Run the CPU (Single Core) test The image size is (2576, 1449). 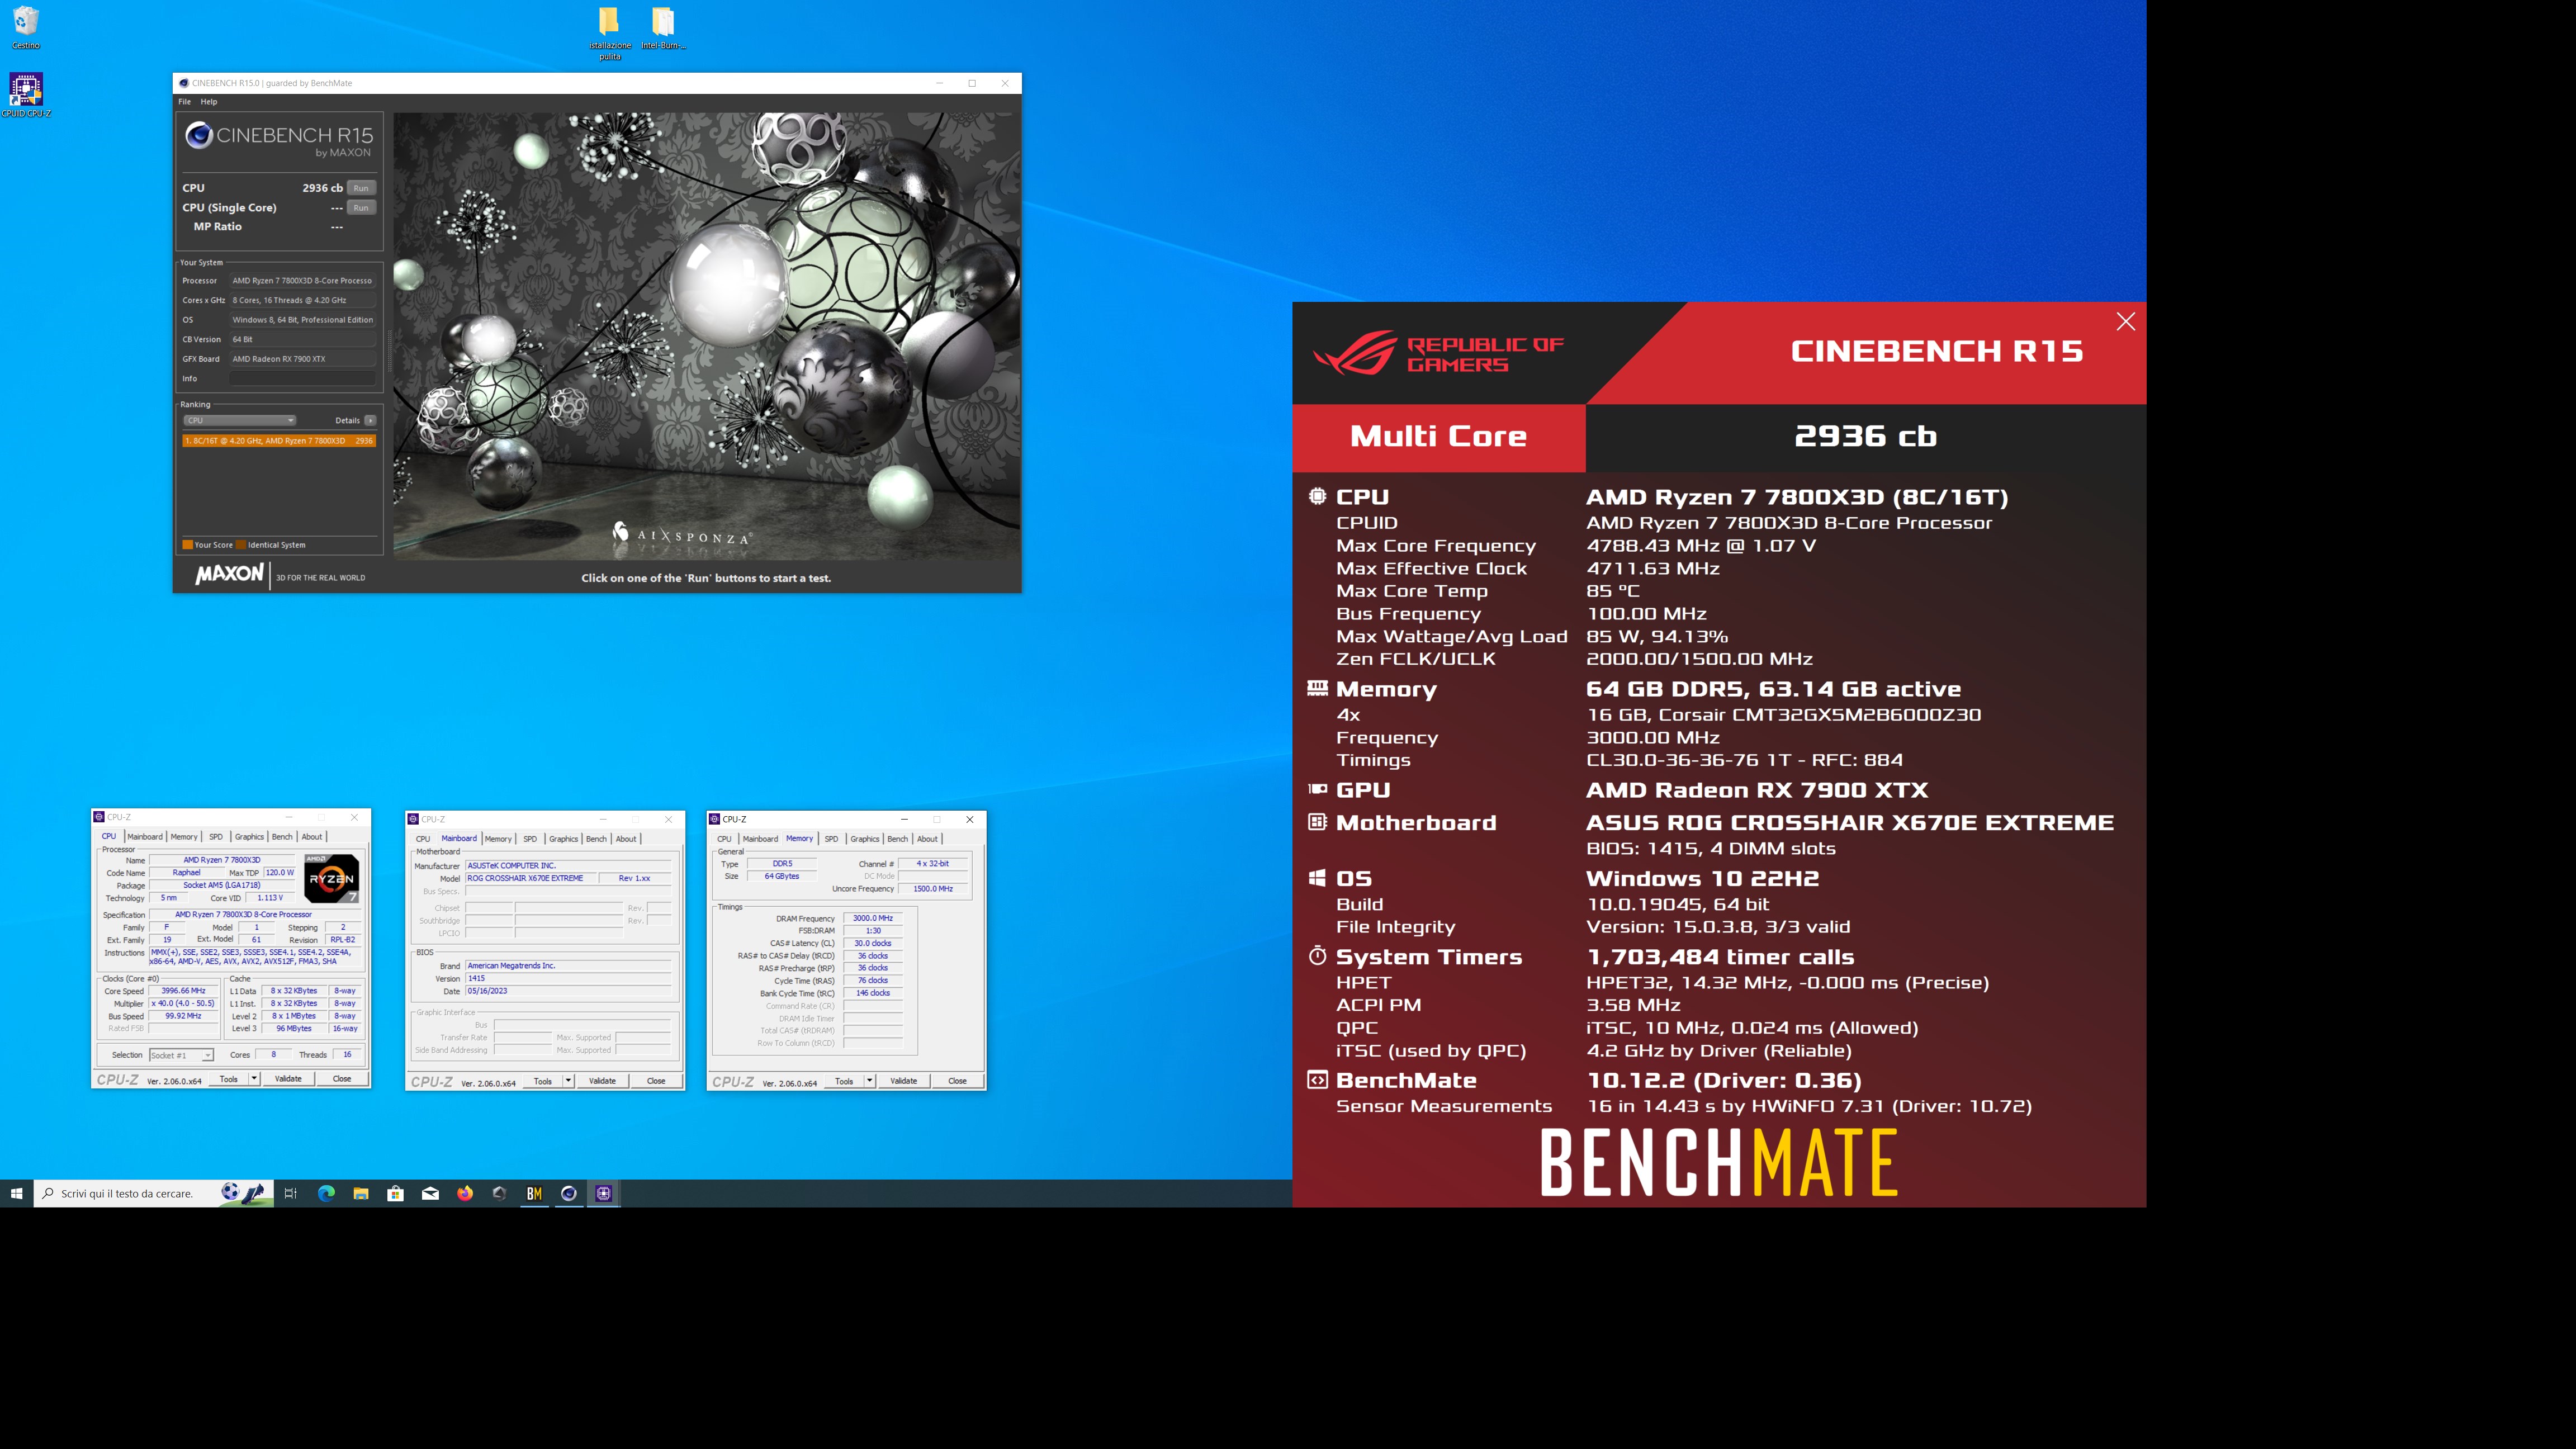click(x=361, y=208)
